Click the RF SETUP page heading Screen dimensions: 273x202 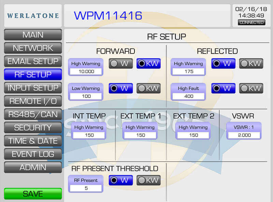pyautogui.click(x=167, y=37)
